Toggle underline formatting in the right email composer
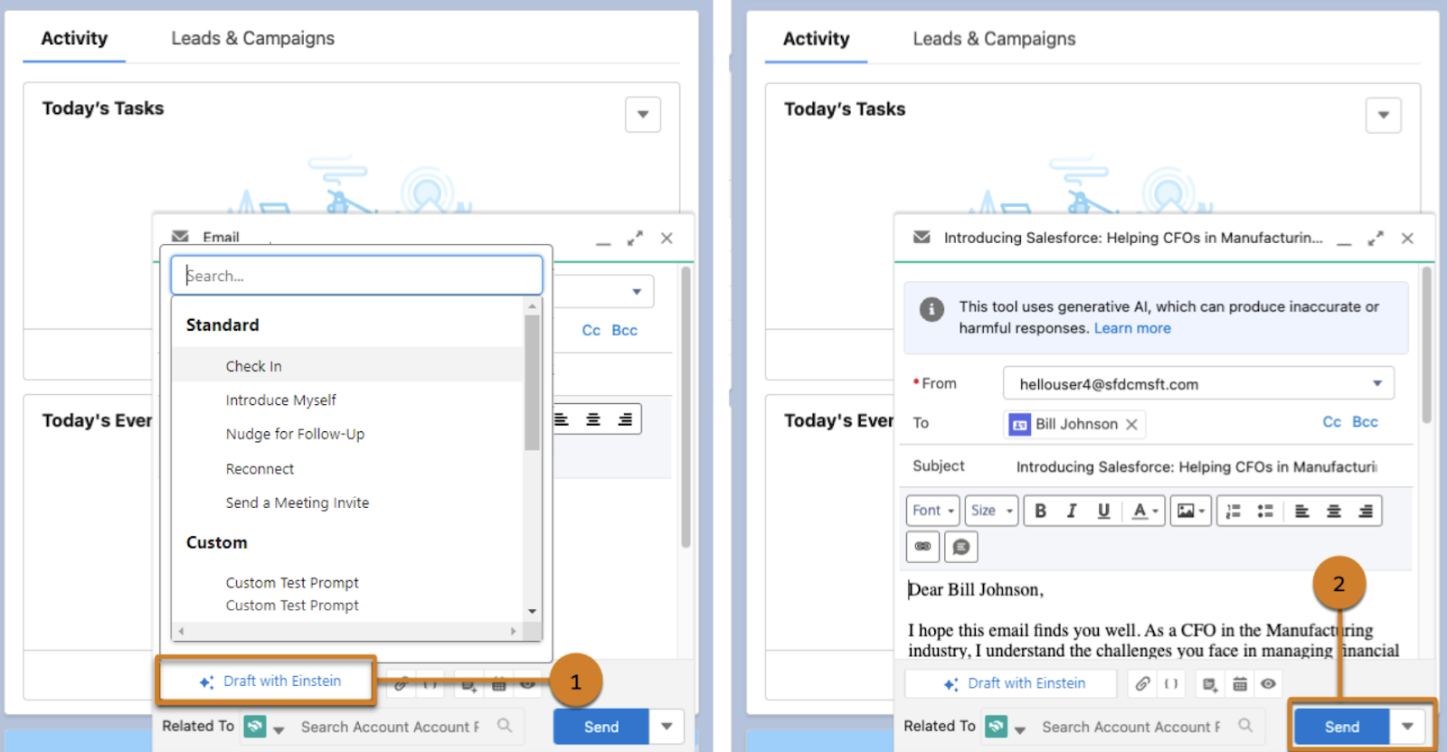Image resolution: width=1447 pixels, height=752 pixels. pyautogui.click(x=1103, y=511)
